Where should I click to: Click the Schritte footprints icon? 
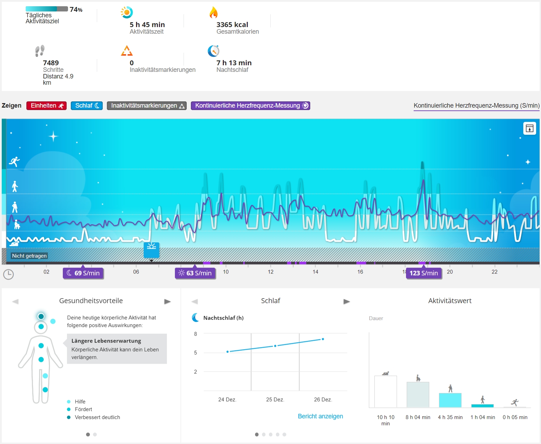40,51
